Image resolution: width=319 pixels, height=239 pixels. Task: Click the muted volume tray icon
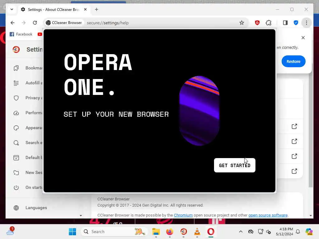(269, 232)
